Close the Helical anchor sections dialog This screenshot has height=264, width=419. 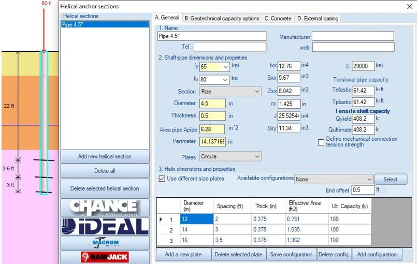point(410,6)
